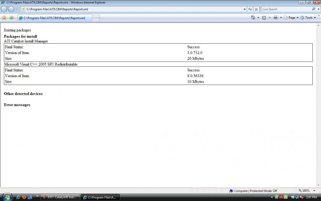Run search with the magnifier icon
Image resolution: width=321 pixels, height=201 pixels.
(313, 9)
